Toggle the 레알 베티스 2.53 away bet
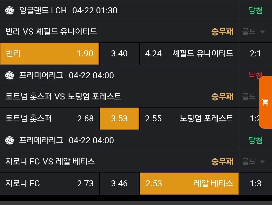Screen dimensions: 272x205 pyautogui.click(x=189, y=184)
